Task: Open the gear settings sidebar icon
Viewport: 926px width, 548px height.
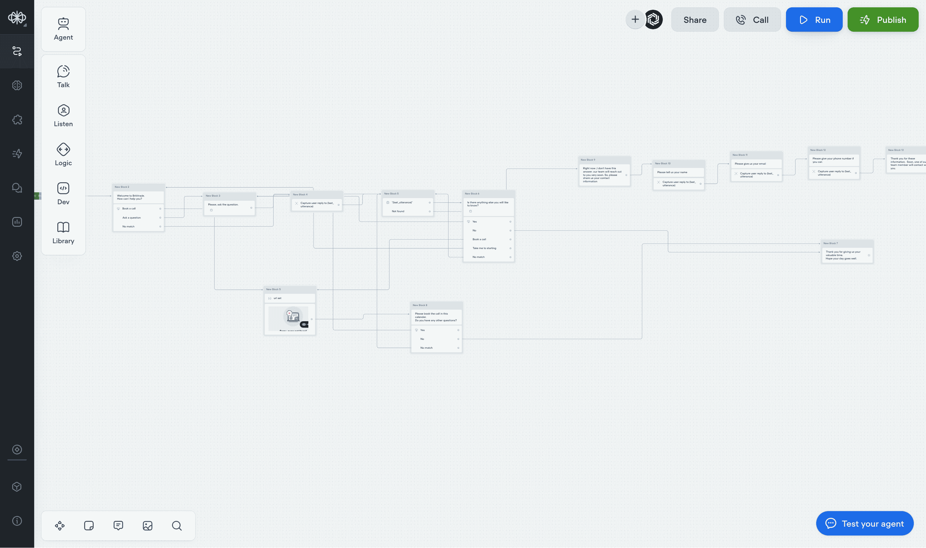Action: [x=17, y=256]
